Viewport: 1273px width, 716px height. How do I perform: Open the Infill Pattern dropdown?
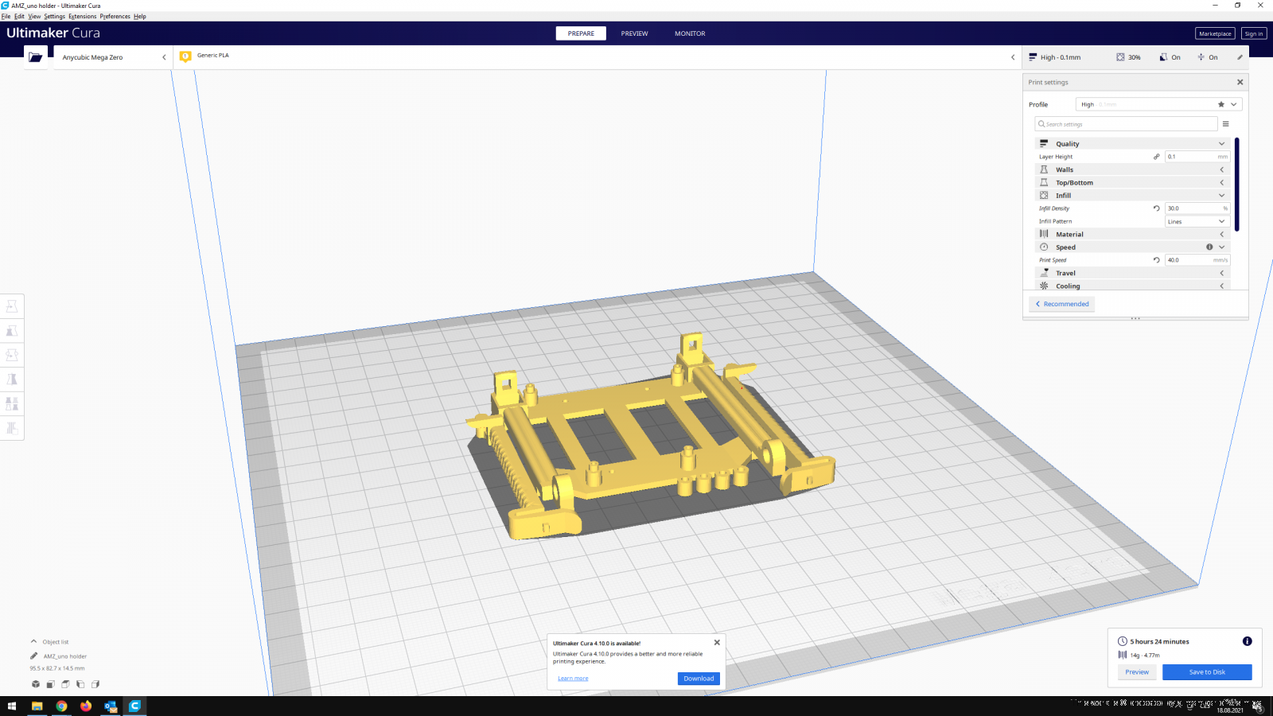(x=1197, y=222)
